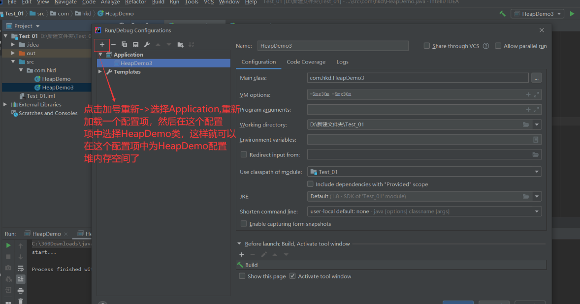
Task: Select the Build item in Before launch list
Action: 391,265
